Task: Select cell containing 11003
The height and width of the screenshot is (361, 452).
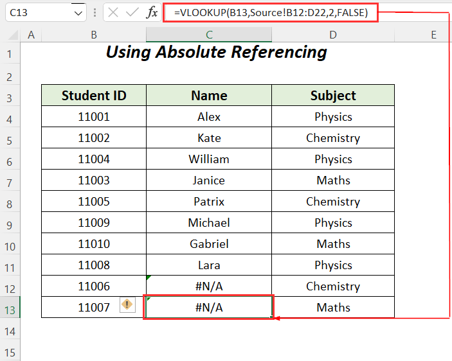Action: (x=94, y=180)
